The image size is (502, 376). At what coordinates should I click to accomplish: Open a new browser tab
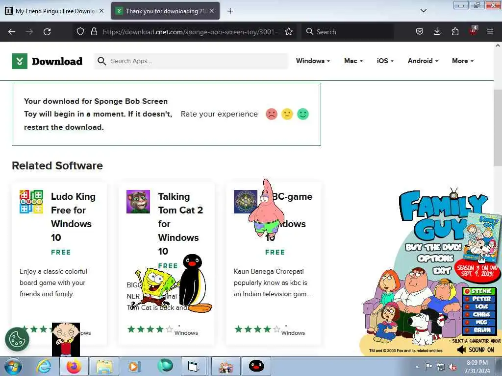[x=230, y=11]
